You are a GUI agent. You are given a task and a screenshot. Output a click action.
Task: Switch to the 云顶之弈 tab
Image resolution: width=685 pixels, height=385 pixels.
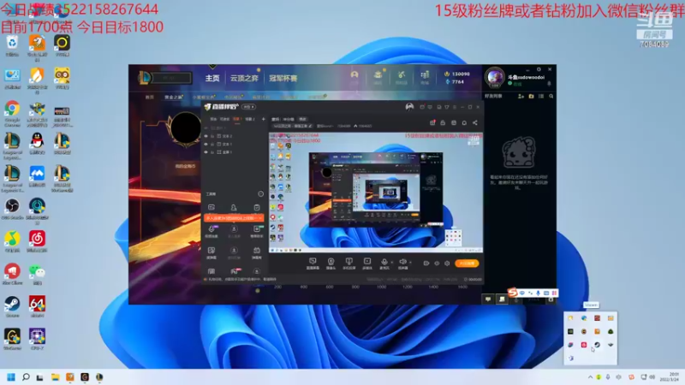point(244,78)
